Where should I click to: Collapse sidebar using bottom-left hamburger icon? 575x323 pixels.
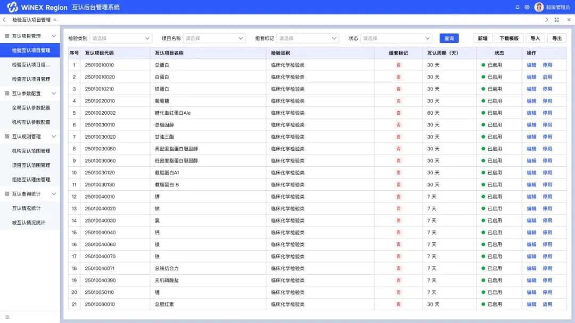click(x=7, y=317)
